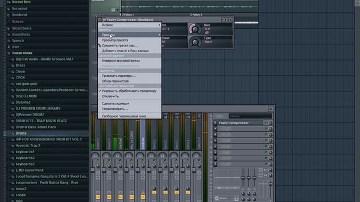
Task: Click the Insert 3 track volume fader
Action: tap(93, 169)
